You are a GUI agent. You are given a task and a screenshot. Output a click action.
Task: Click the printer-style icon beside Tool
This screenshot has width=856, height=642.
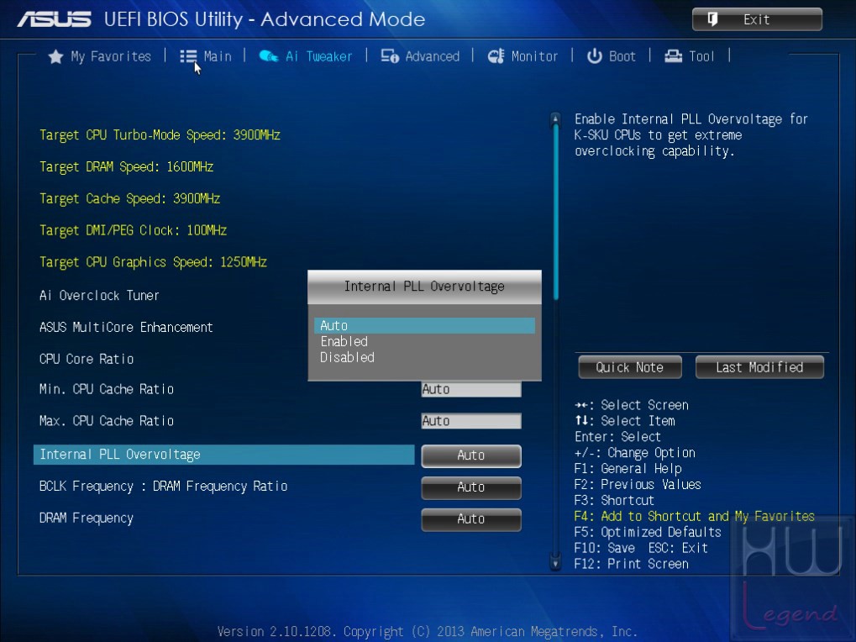[x=673, y=56]
